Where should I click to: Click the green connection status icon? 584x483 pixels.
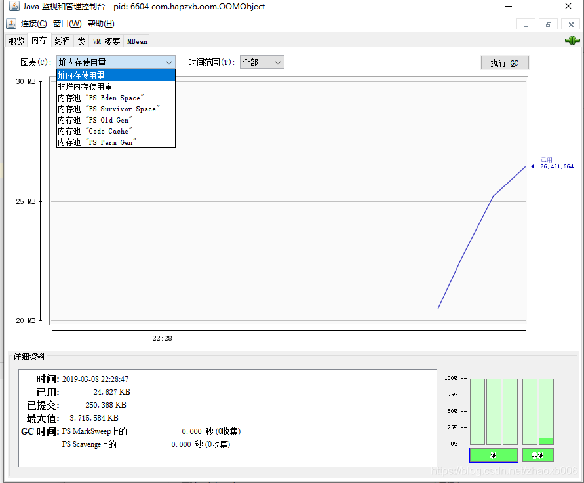coord(572,40)
